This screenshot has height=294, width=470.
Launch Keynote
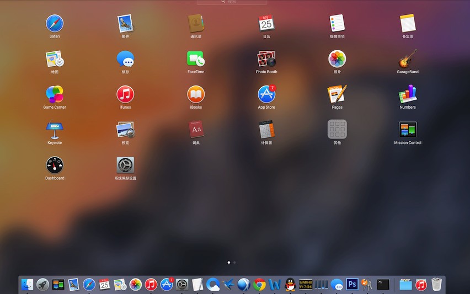(55, 130)
